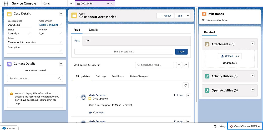Click the Milestones orange flag icon
Image resolution: width=263 pixels, height=130 pixels.
204,14
